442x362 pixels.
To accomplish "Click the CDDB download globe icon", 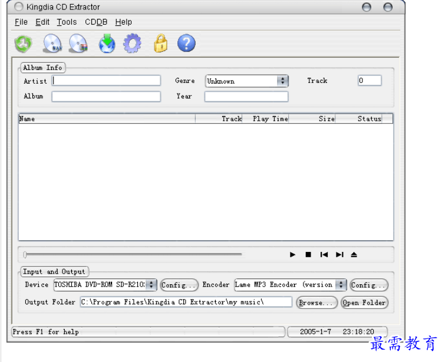I will [107, 44].
